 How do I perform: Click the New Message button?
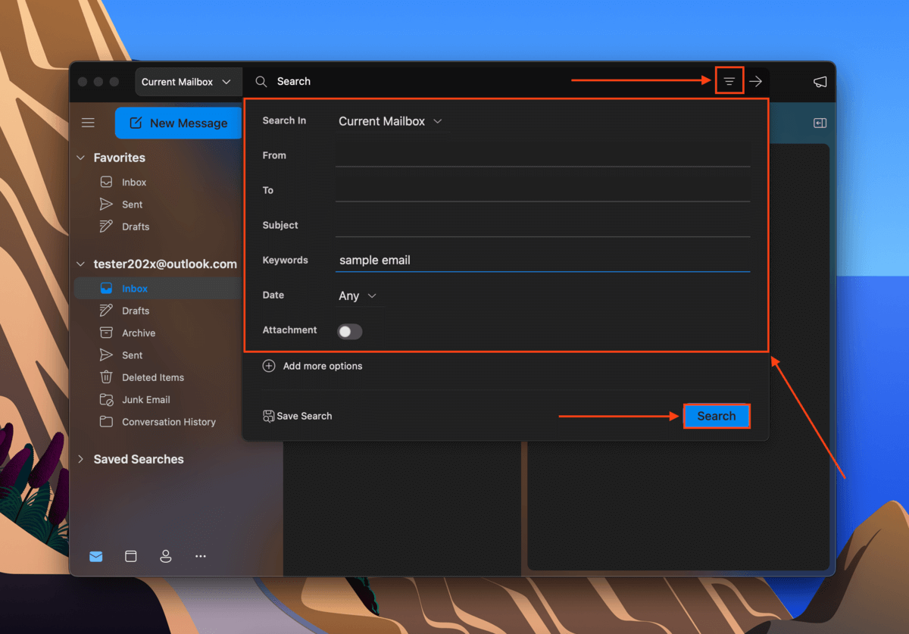pos(179,123)
